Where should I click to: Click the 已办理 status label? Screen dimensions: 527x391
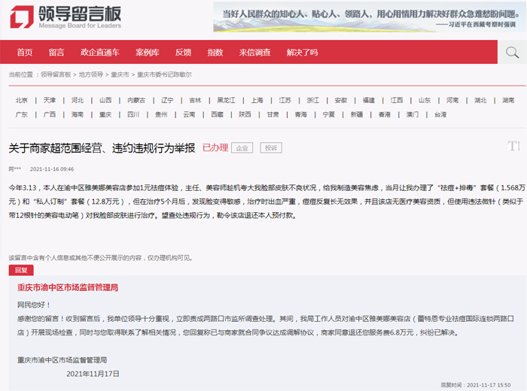[215, 148]
